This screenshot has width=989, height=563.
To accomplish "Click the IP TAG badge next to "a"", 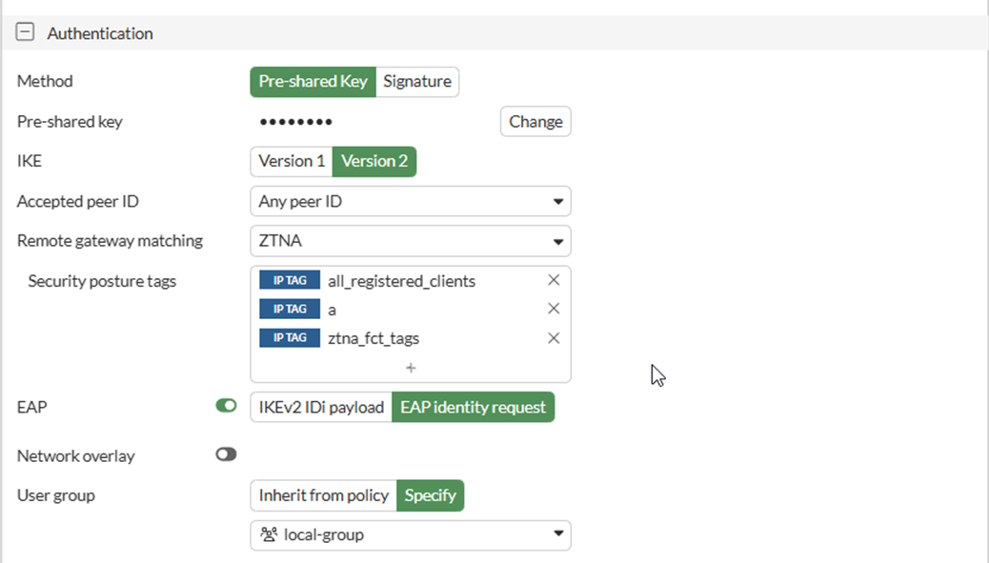I will click(289, 309).
